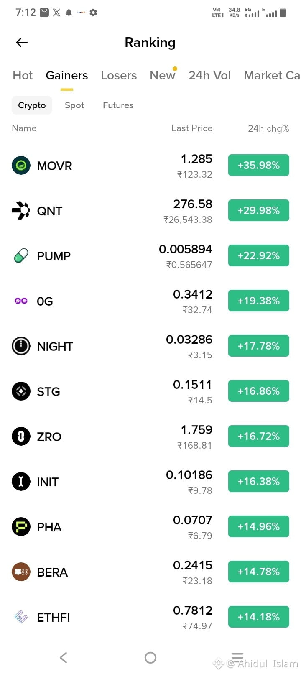Tap the BERA bear icon
301x674 pixels.
[x=21, y=572]
